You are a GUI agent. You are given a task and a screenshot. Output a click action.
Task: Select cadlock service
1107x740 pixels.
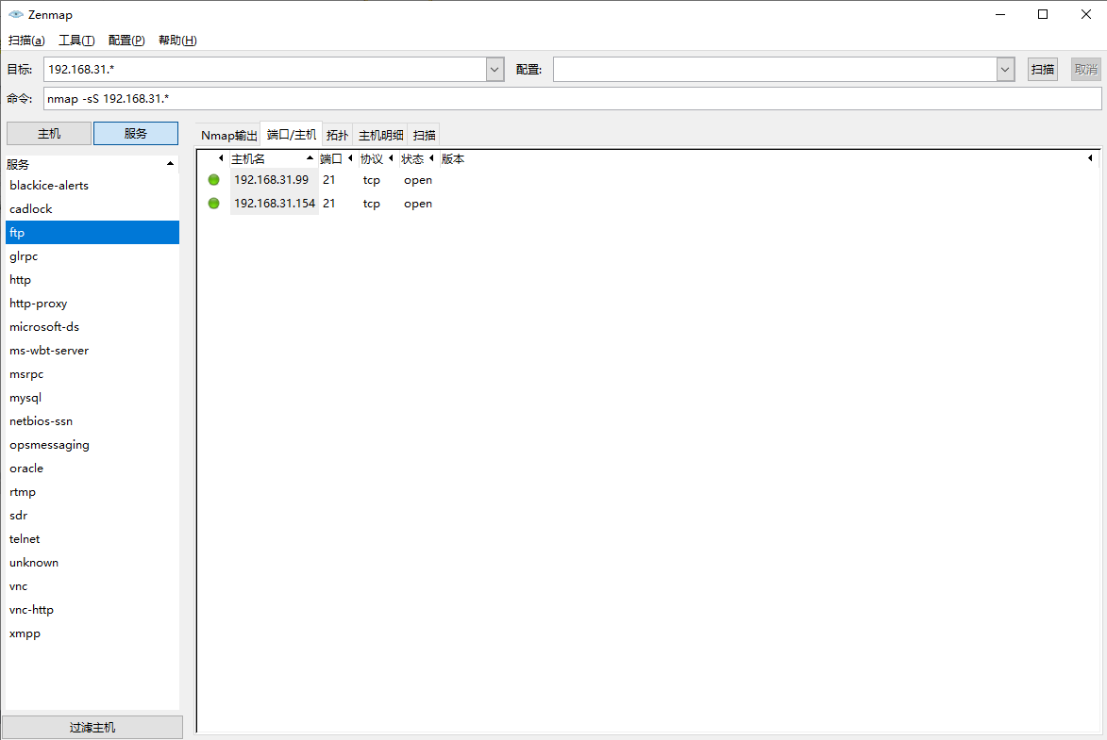tap(92, 209)
